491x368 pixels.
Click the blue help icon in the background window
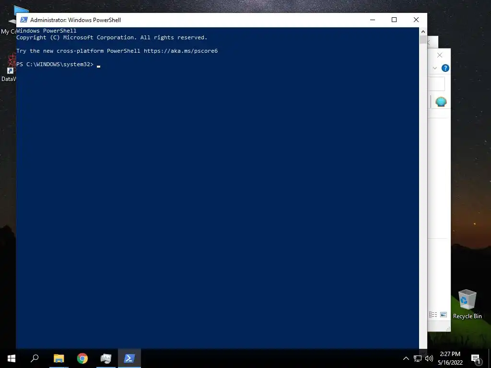(x=445, y=68)
